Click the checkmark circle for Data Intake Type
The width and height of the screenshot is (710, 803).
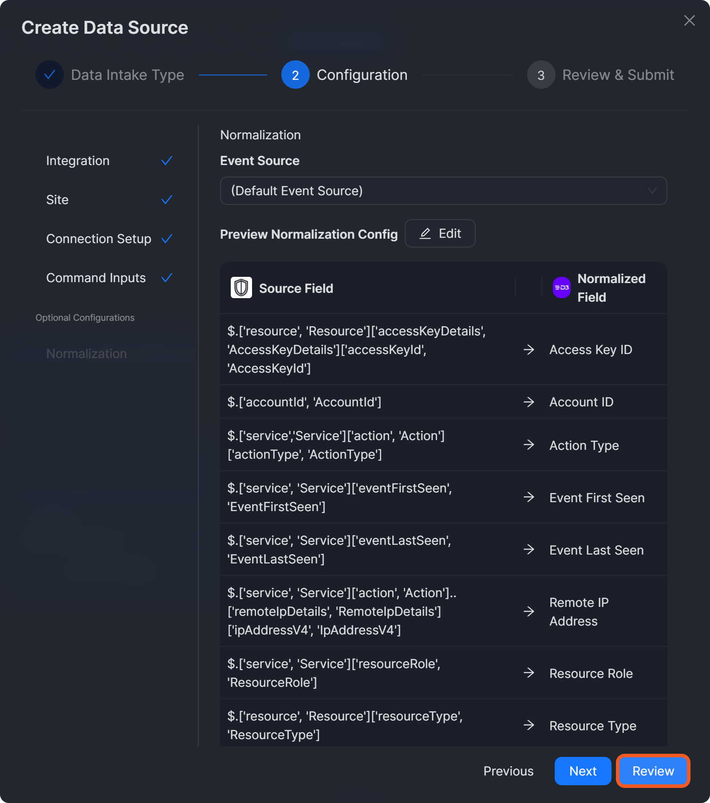point(50,75)
